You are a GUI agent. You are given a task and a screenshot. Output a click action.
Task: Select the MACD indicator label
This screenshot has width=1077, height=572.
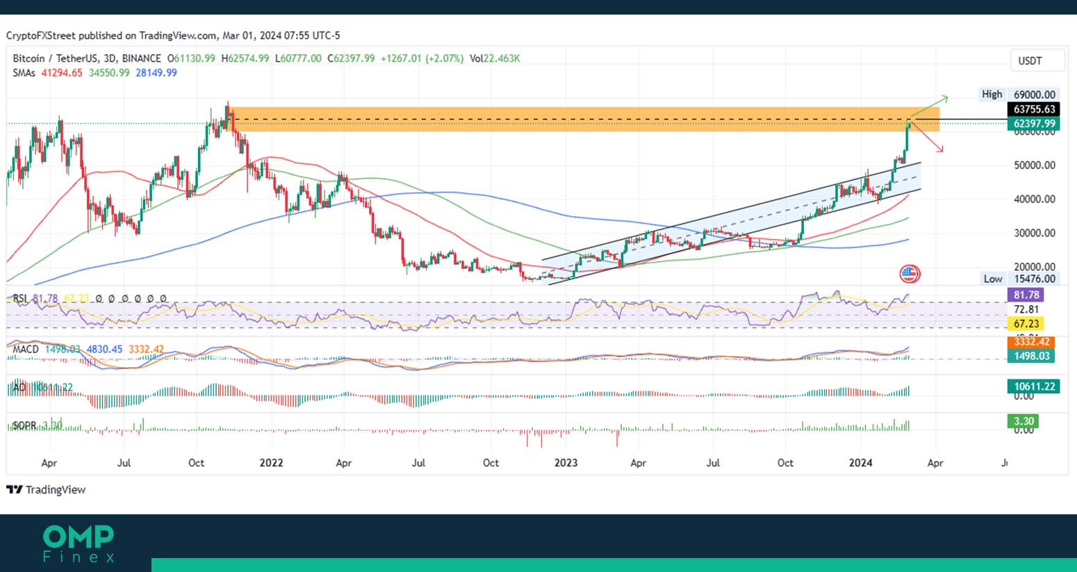26,349
